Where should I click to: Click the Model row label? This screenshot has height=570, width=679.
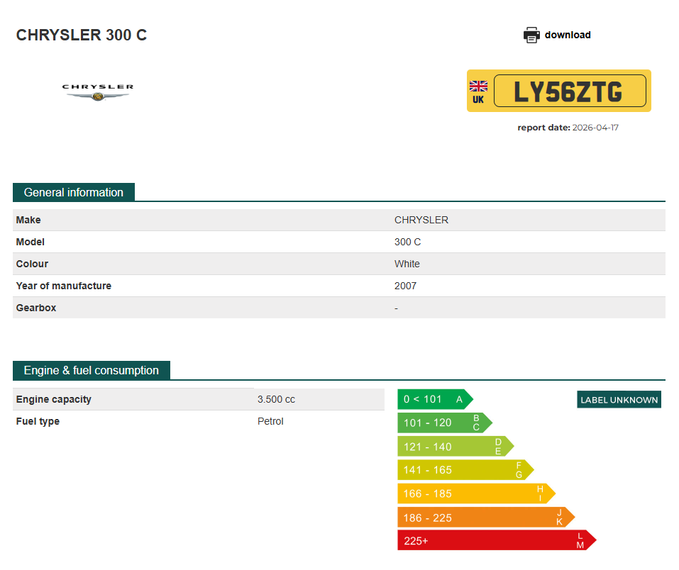coord(31,242)
